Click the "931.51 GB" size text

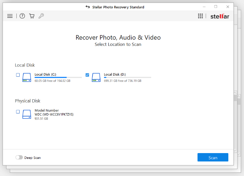coord(41,119)
